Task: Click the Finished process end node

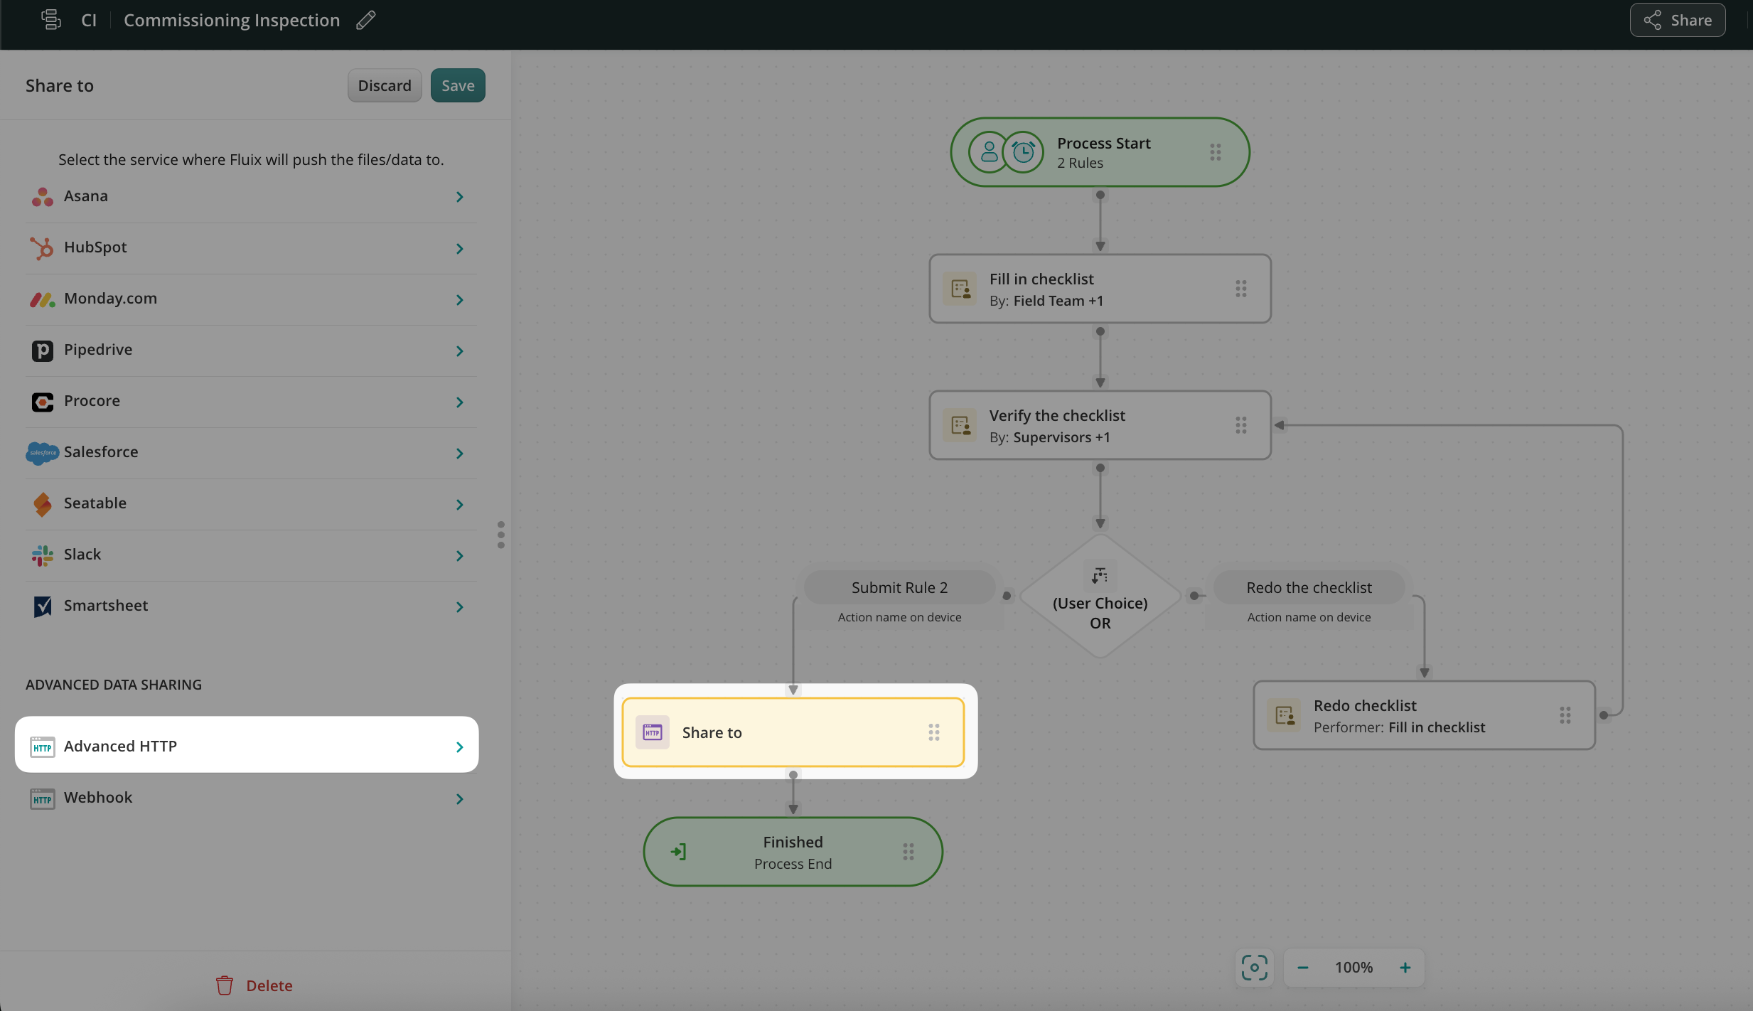Action: pyautogui.click(x=793, y=852)
